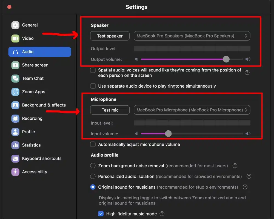Click the Video camera icon
Image resolution: width=274 pixels, height=219 pixels.
tap(15, 38)
